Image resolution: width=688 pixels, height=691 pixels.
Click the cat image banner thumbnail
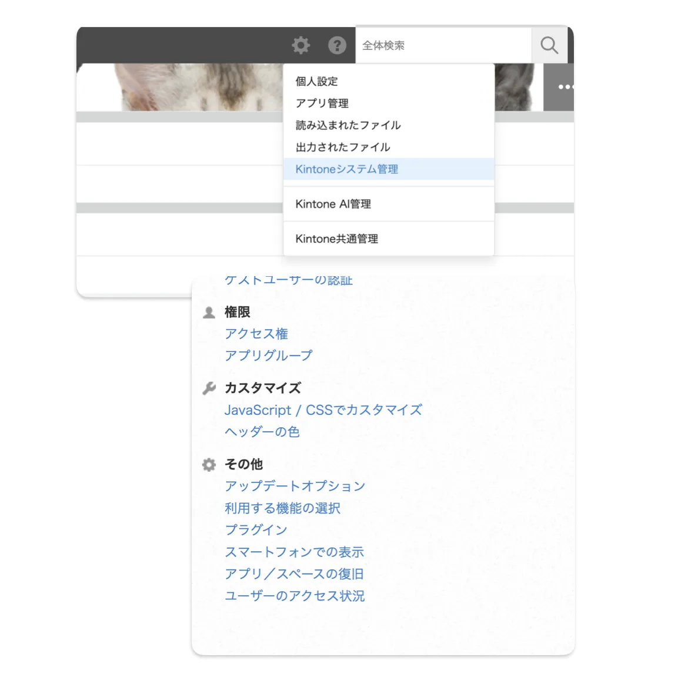176,87
